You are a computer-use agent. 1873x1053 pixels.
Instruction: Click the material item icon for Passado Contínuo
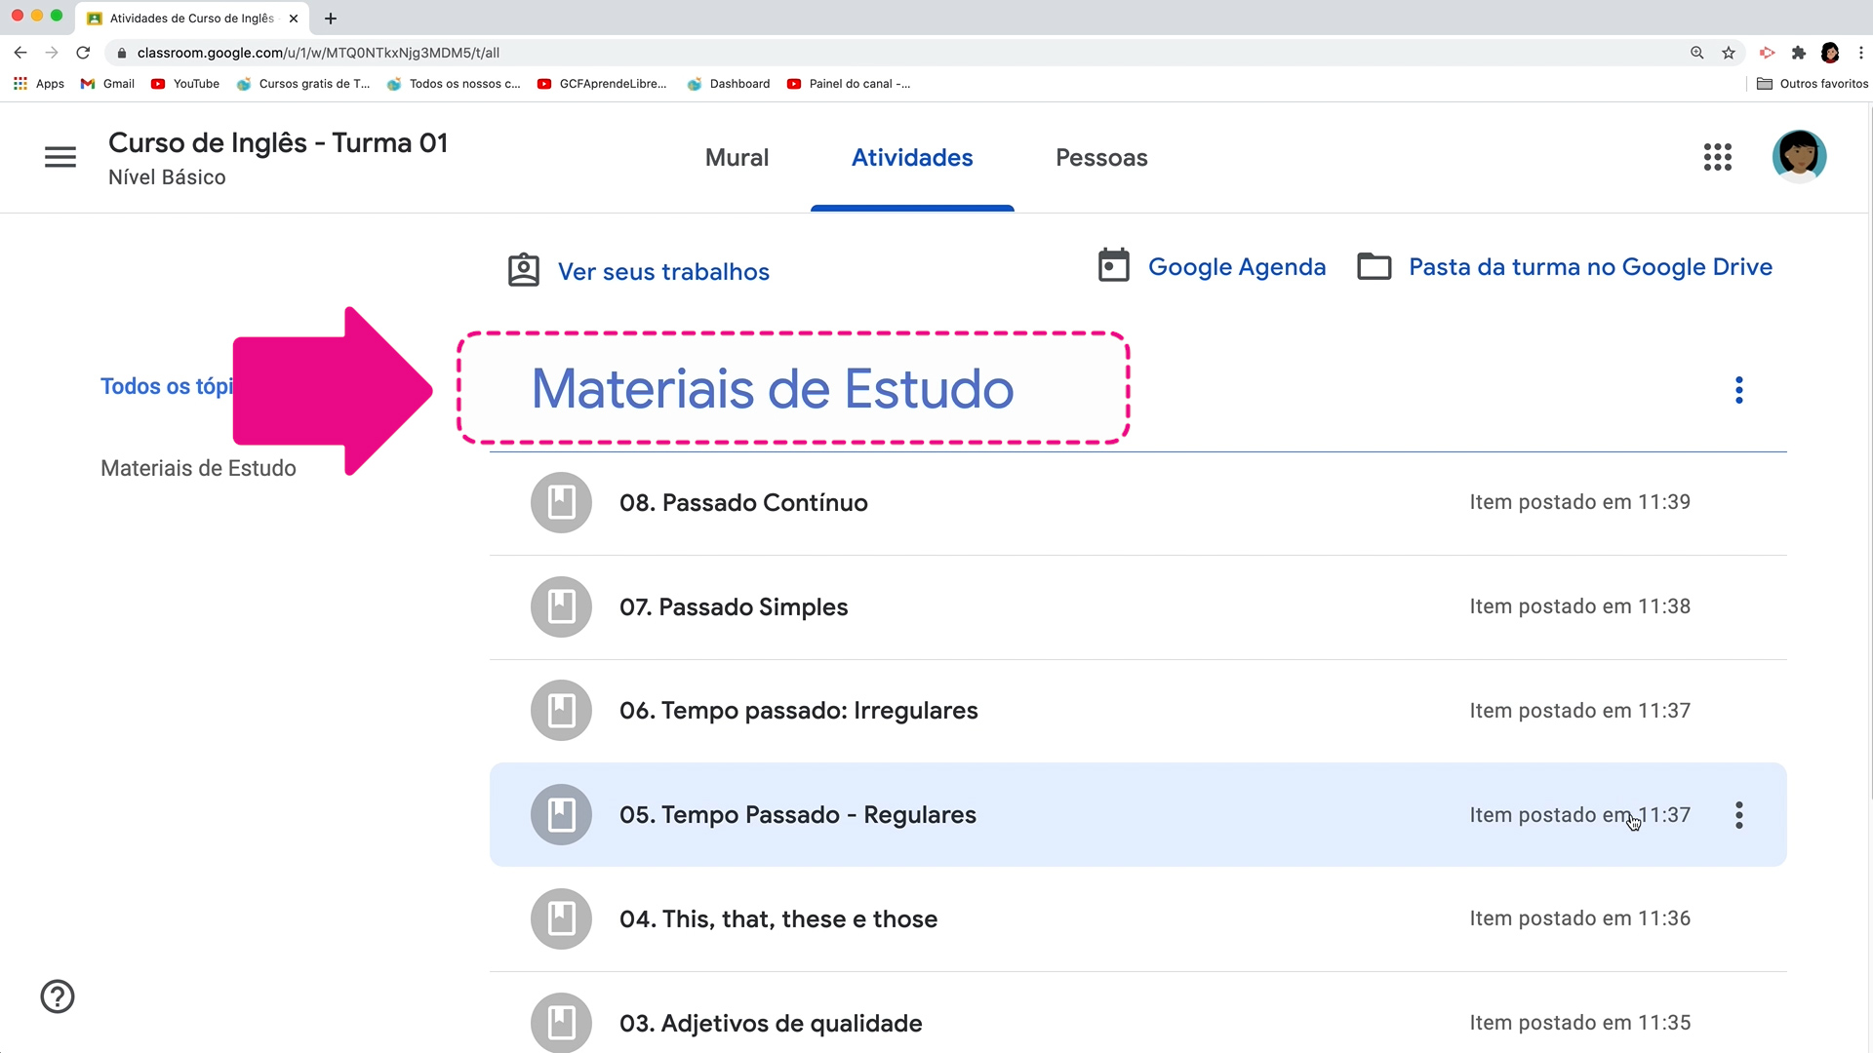pos(561,501)
